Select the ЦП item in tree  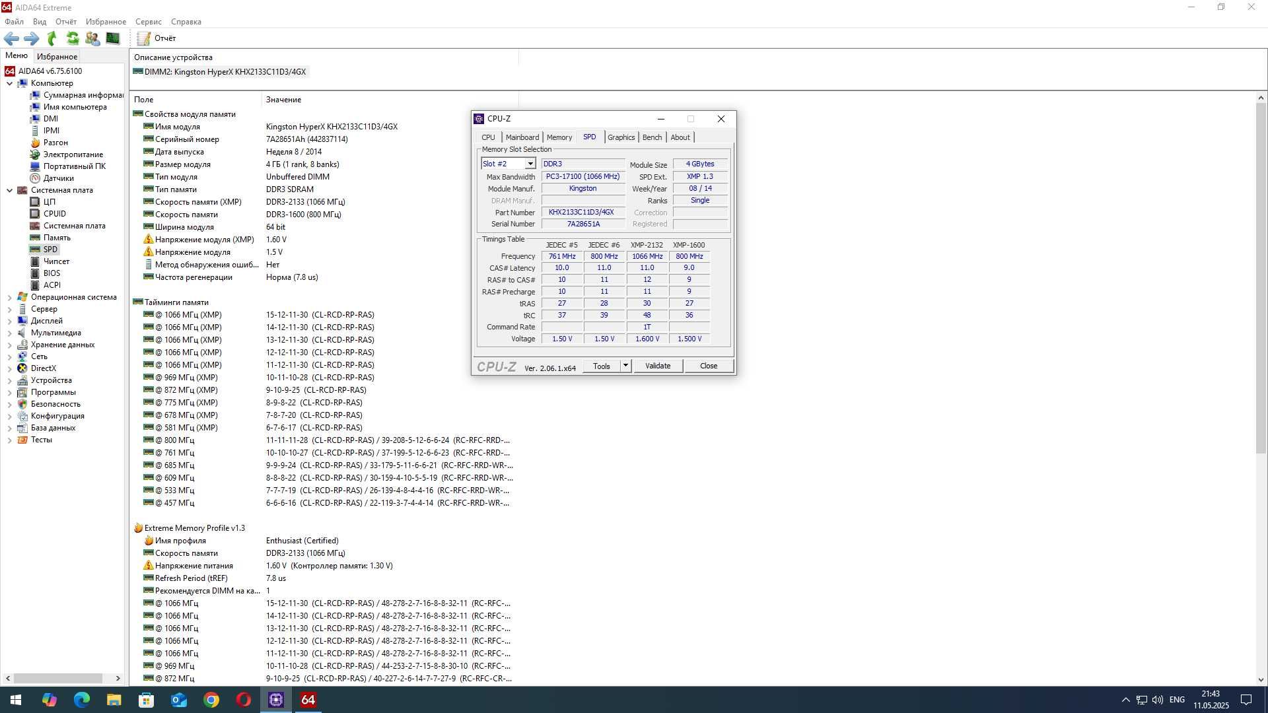(x=50, y=202)
